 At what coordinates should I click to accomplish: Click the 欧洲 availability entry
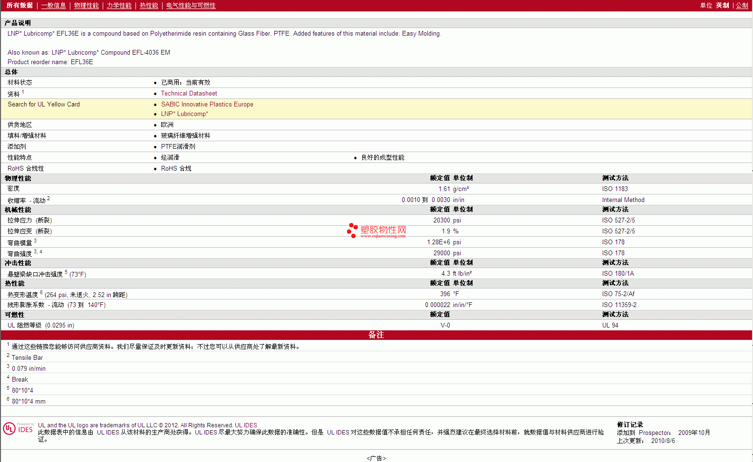click(x=167, y=125)
